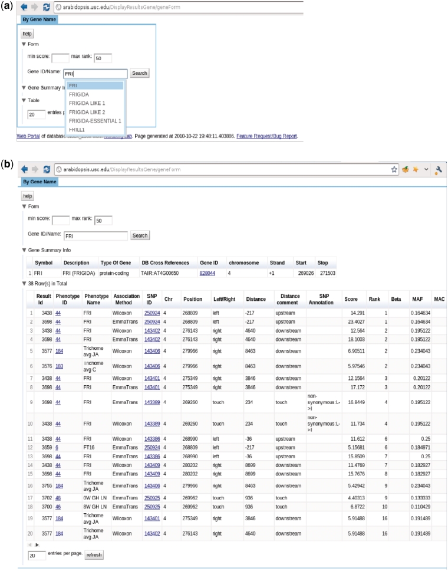Sort by the Association Method column header
Screen dimensions: 448x571
tap(126, 299)
